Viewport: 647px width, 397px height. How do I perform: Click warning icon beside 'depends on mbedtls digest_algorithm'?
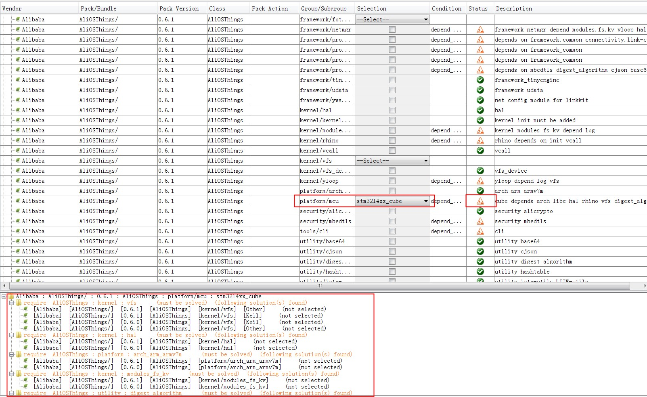pos(480,70)
